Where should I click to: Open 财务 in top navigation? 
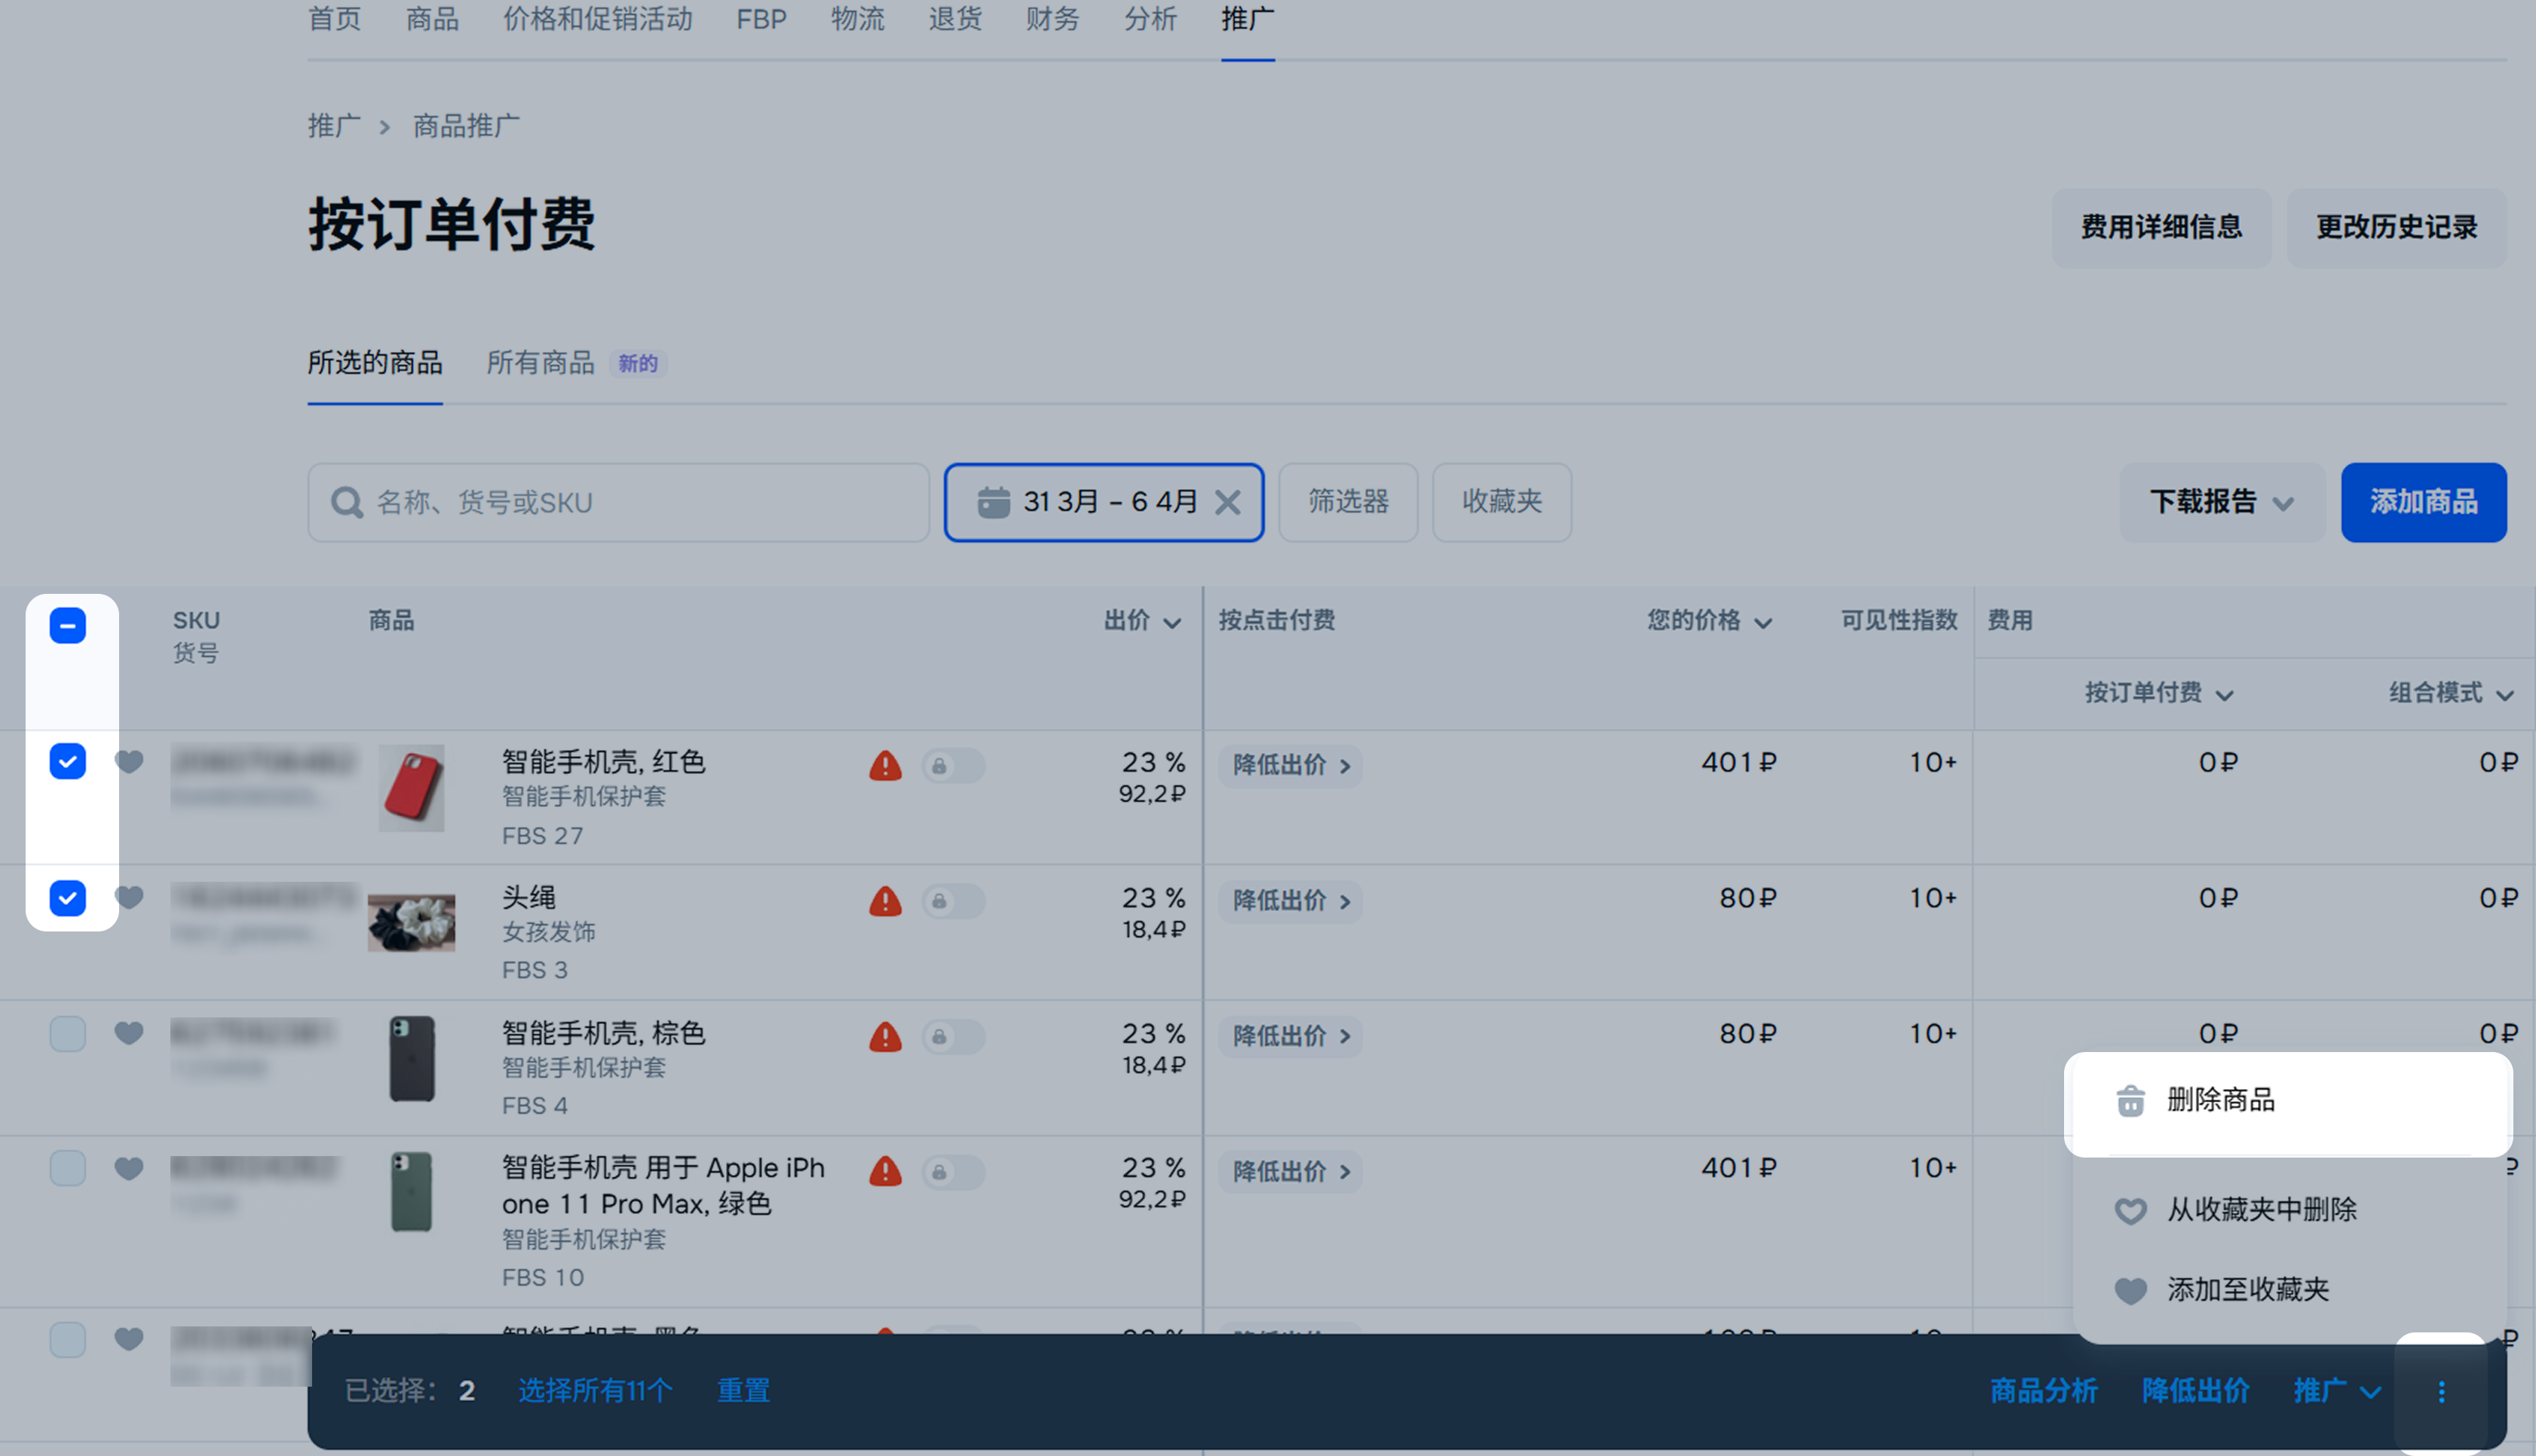pos(1052,19)
